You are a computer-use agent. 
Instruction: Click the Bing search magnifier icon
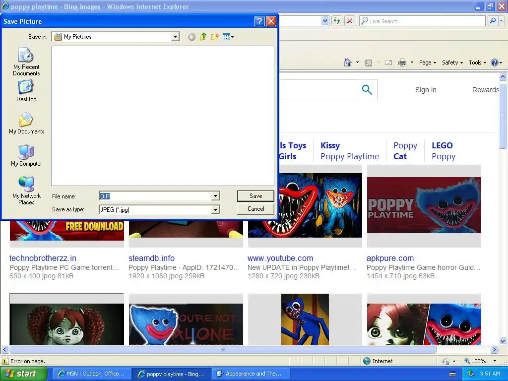367,89
